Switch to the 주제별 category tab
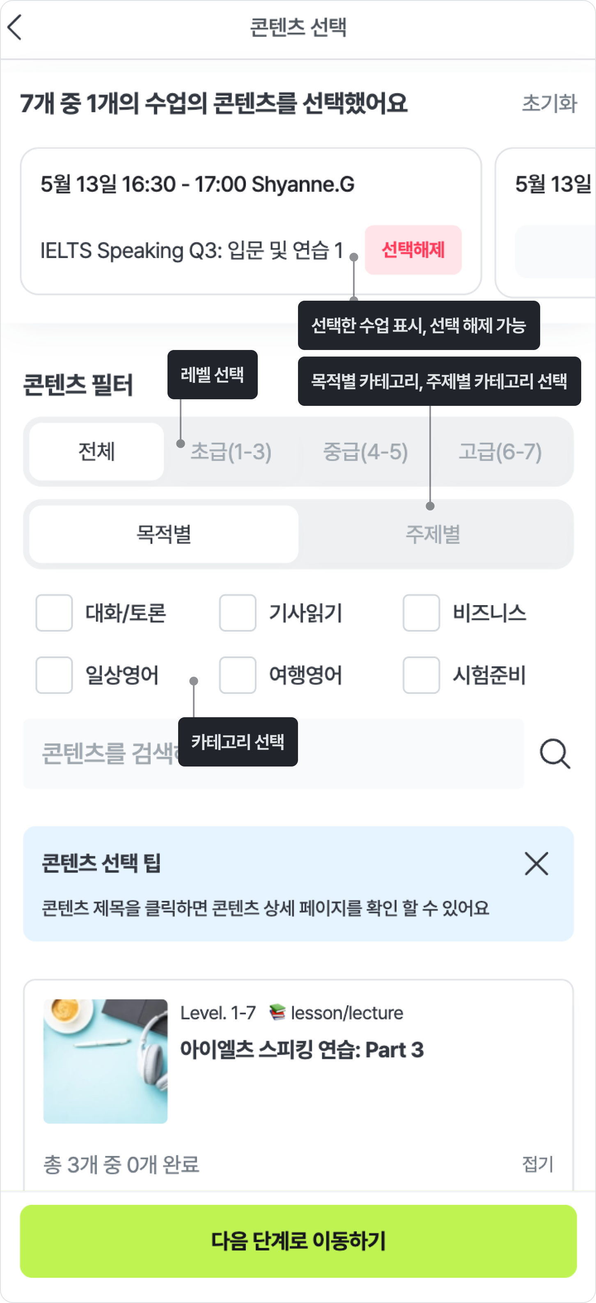This screenshot has width=596, height=1303. point(433,534)
